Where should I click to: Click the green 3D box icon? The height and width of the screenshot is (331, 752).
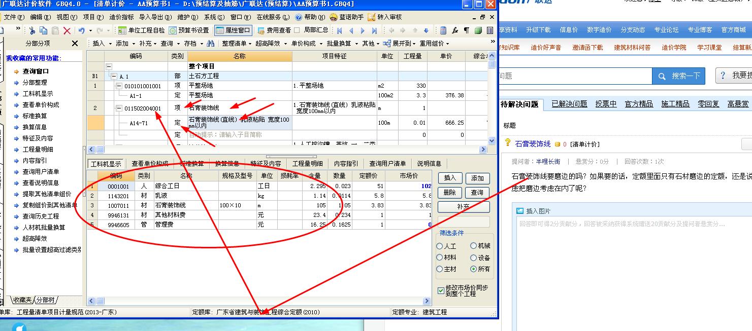[x=478, y=30]
